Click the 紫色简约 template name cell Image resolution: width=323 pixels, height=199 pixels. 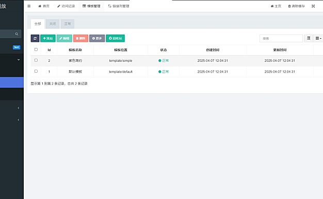pyautogui.click(x=75, y=61)
